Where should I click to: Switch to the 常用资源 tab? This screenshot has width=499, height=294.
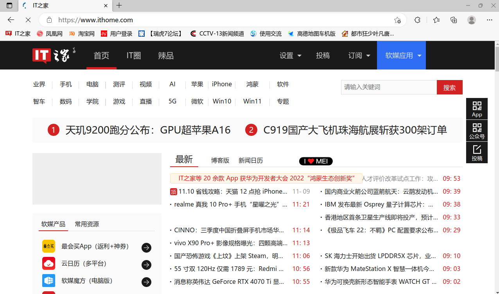click(x=87, y=224)
